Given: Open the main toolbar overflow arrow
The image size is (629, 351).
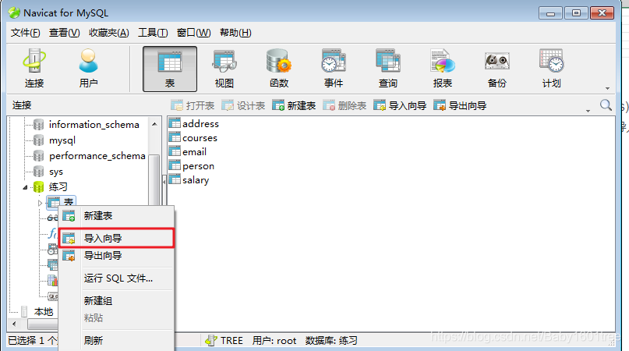Looking at the screenshot, I should (x=607, y=88).
